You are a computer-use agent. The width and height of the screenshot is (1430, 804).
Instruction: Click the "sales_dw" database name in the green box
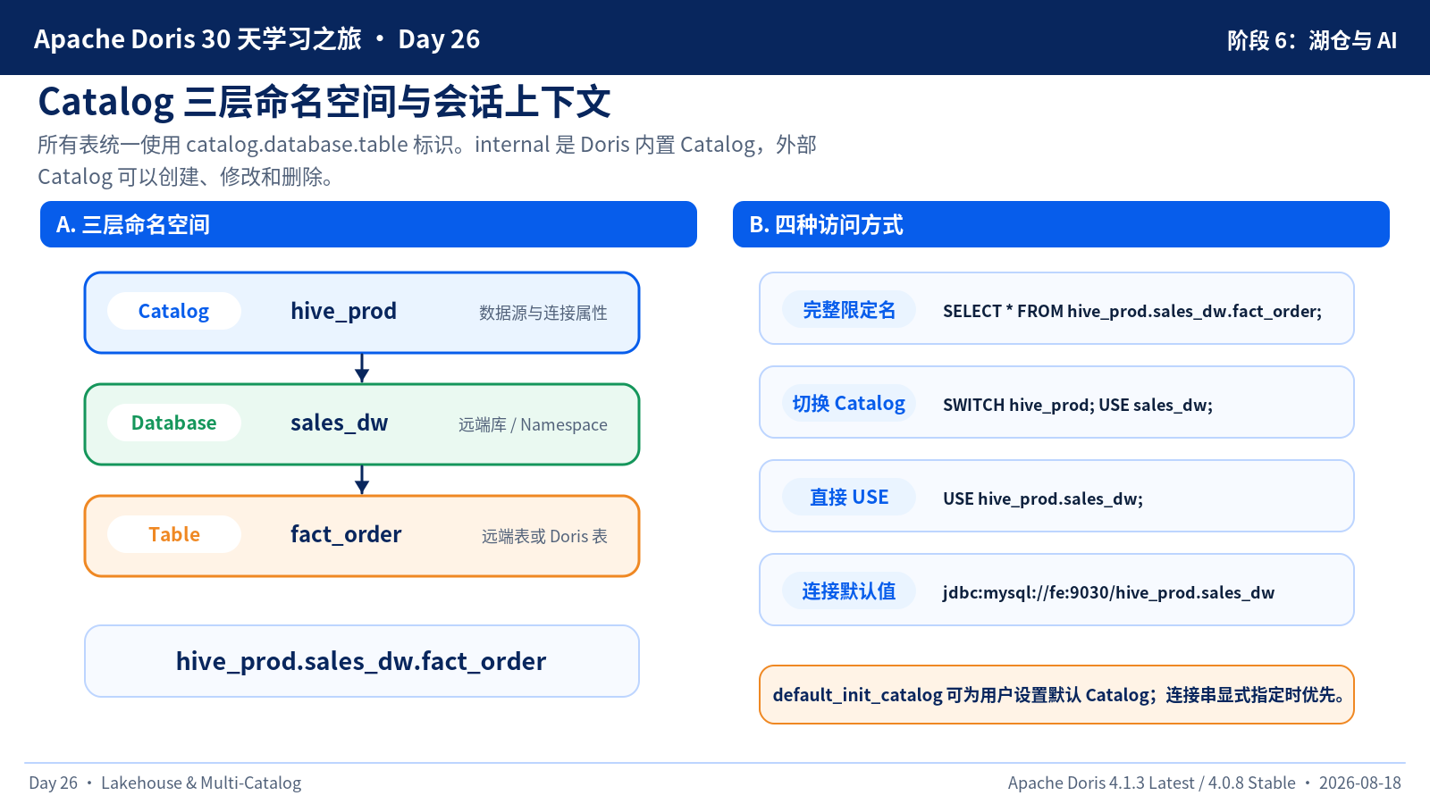point(340,423)
